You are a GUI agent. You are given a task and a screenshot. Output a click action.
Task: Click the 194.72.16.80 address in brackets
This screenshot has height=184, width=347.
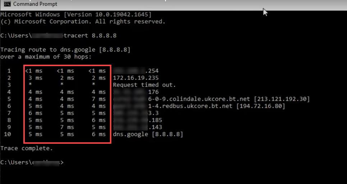point(260,106)
